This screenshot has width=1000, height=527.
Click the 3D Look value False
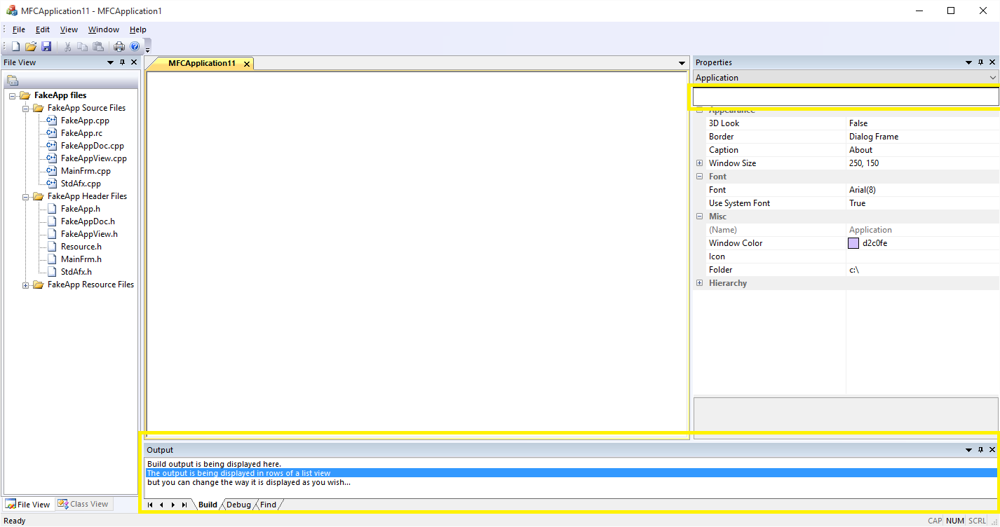pos(858,123)
